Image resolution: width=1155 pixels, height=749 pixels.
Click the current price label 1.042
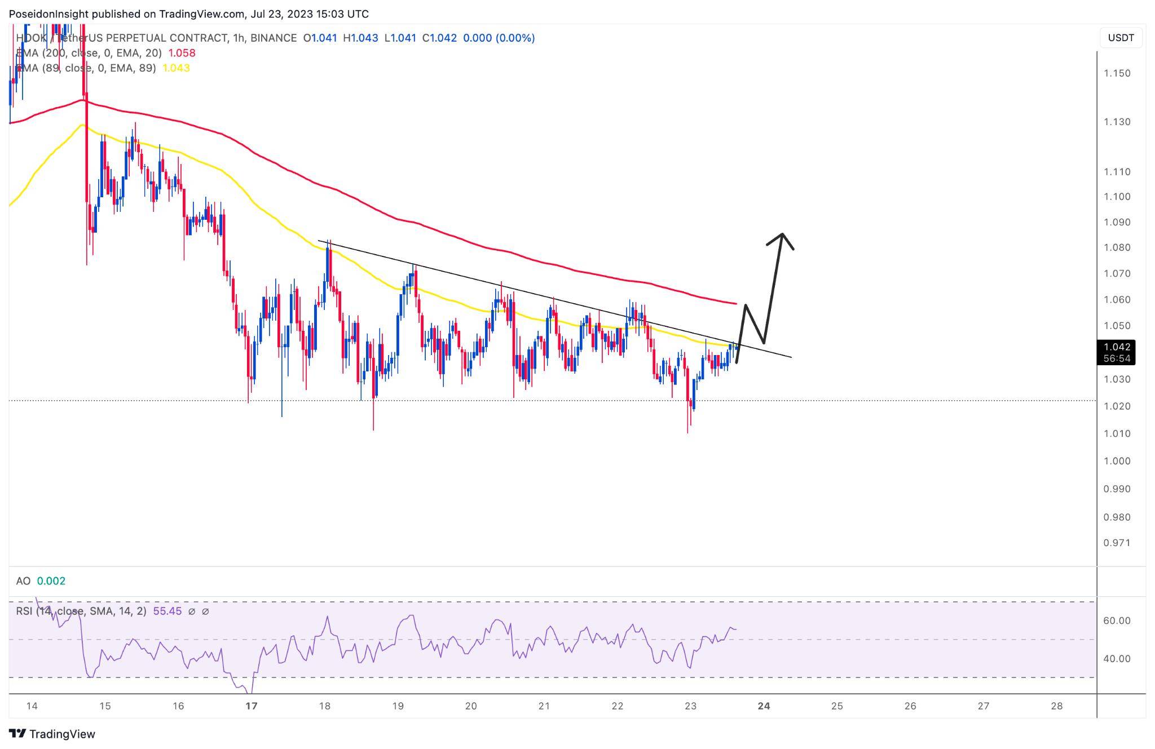[x=1116, y=347]
